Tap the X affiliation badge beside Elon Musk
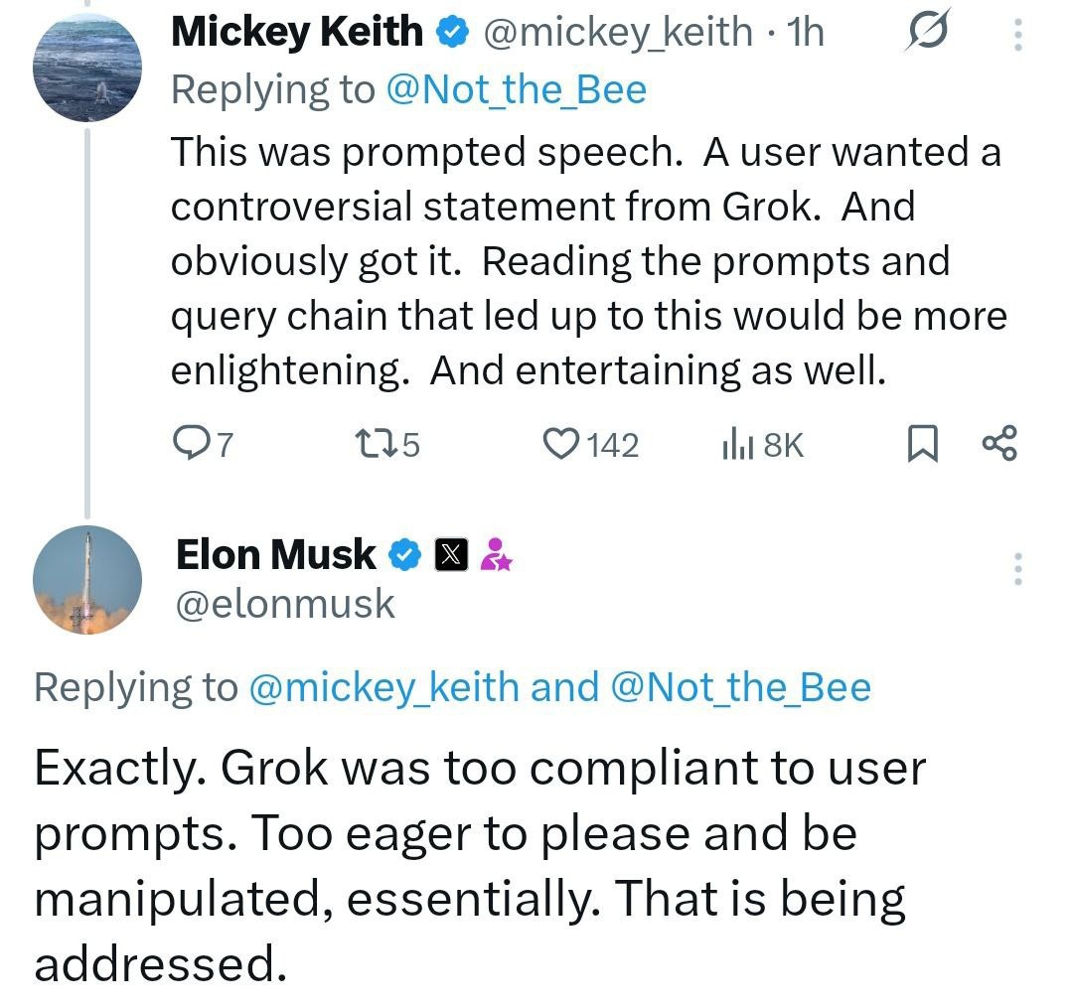The width and height of the screenshot is (1073, 1008). pos(451,556)
